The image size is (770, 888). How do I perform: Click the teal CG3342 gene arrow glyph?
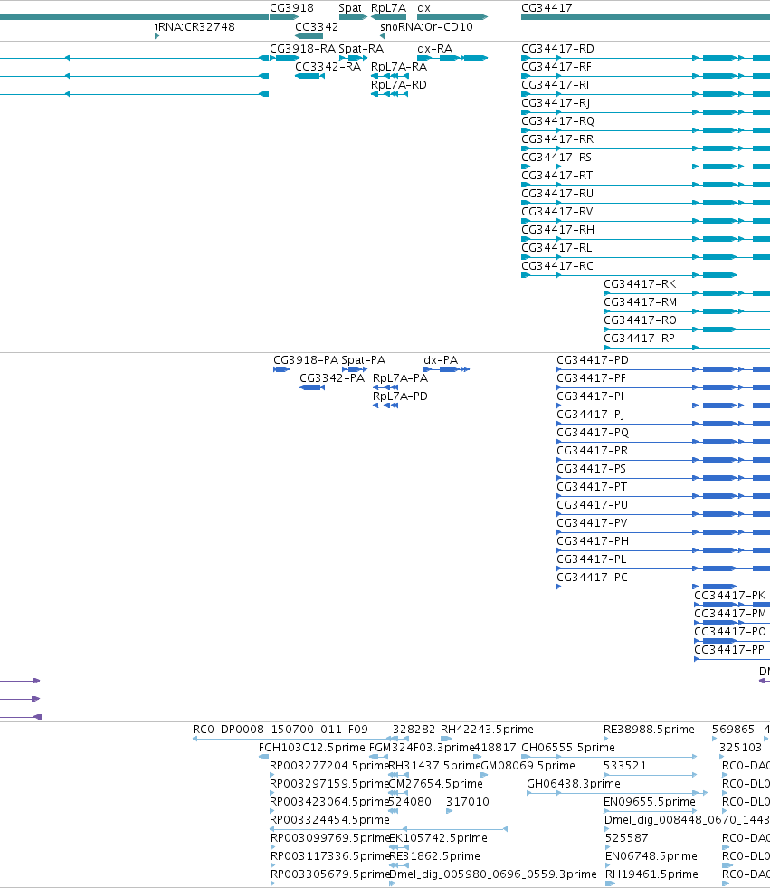click(x=309, y=36)
